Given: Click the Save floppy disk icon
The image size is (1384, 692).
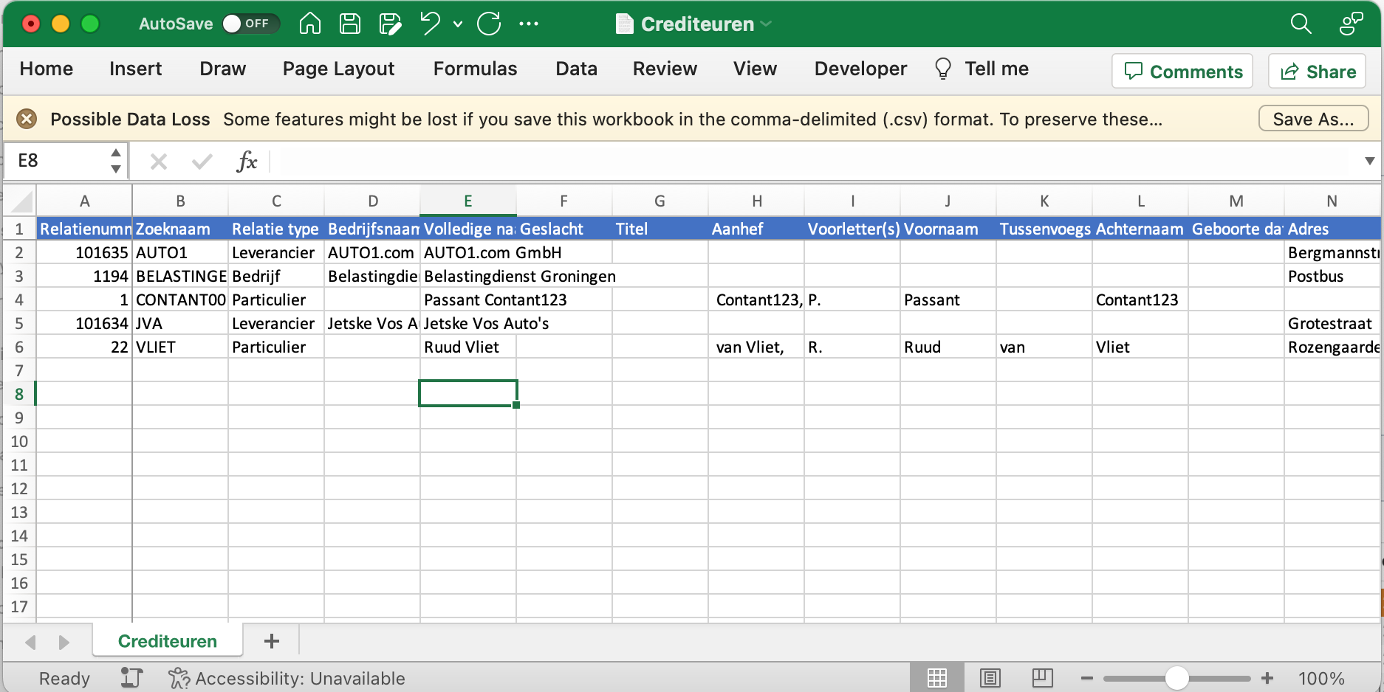Looking at the screenshot, I should [x=350, y=24].
